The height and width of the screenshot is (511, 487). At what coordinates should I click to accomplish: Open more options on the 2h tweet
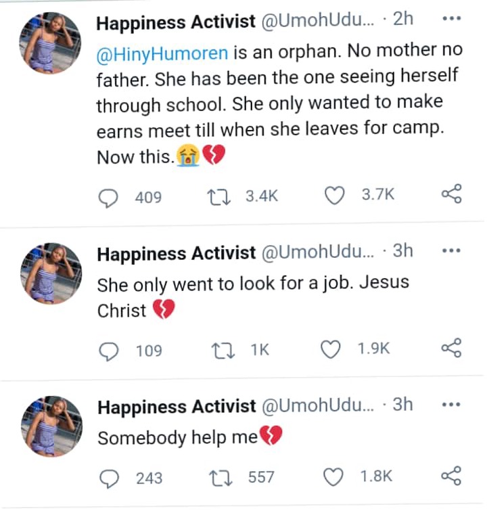(452, 18)
